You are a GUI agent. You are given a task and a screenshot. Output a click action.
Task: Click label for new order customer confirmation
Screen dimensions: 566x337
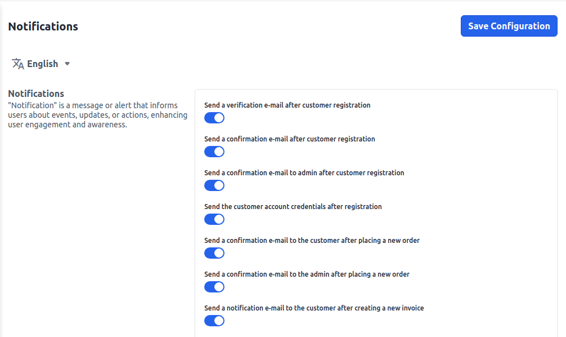312,240
